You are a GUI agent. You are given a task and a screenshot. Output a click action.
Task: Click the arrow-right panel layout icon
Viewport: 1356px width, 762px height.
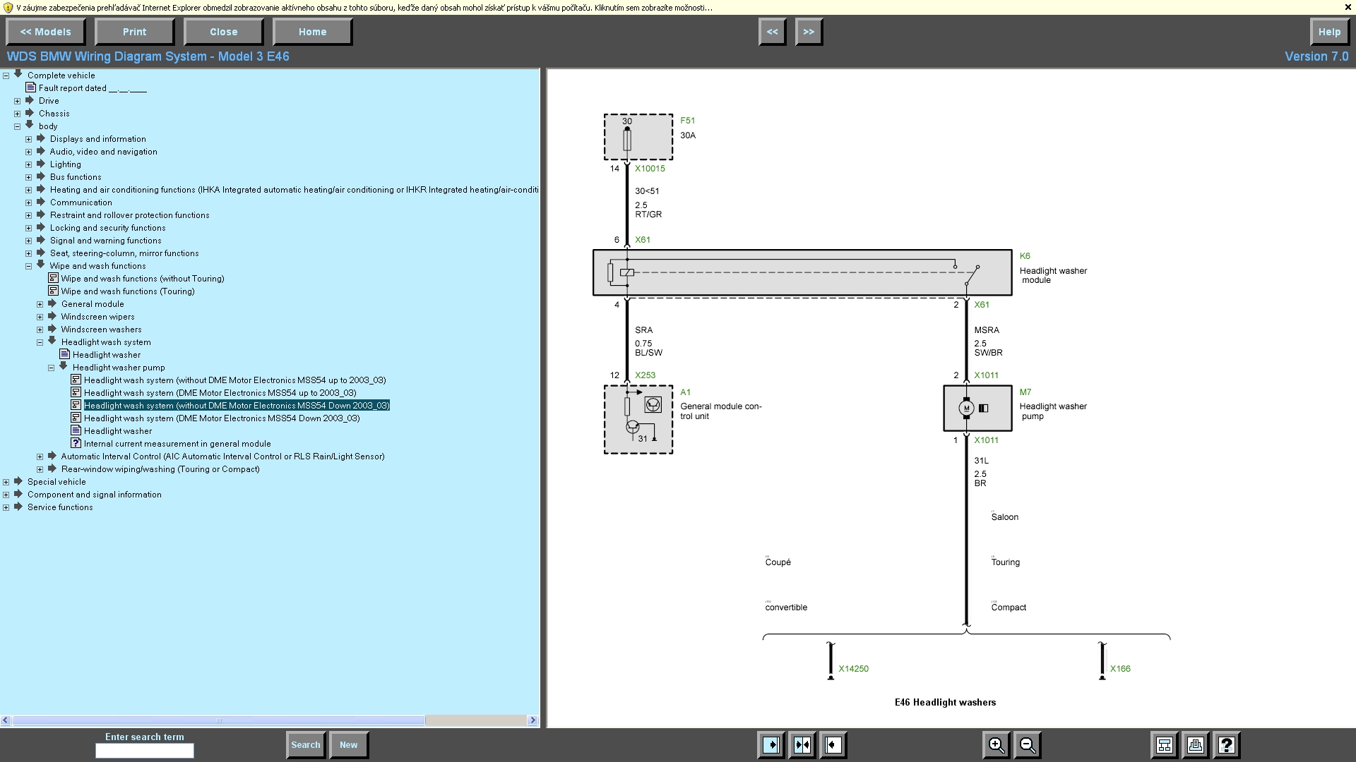click(x=771, y=745)
